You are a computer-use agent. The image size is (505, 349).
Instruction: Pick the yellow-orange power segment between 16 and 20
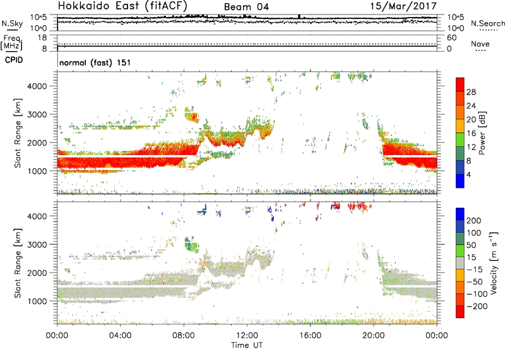(460, 126)
